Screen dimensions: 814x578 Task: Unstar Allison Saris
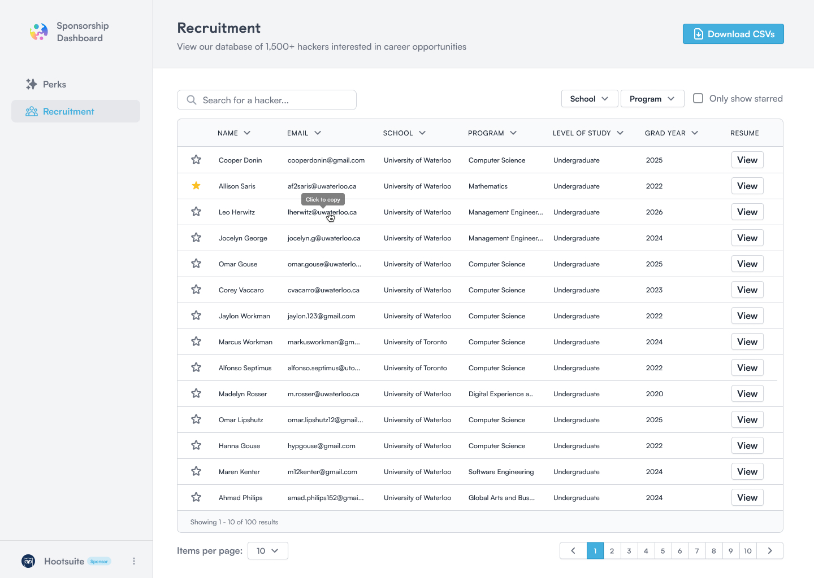coord(196,186)
